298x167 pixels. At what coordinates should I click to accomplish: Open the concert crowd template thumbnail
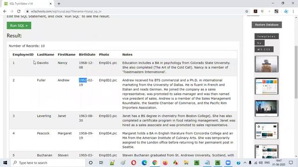(266, 108)
